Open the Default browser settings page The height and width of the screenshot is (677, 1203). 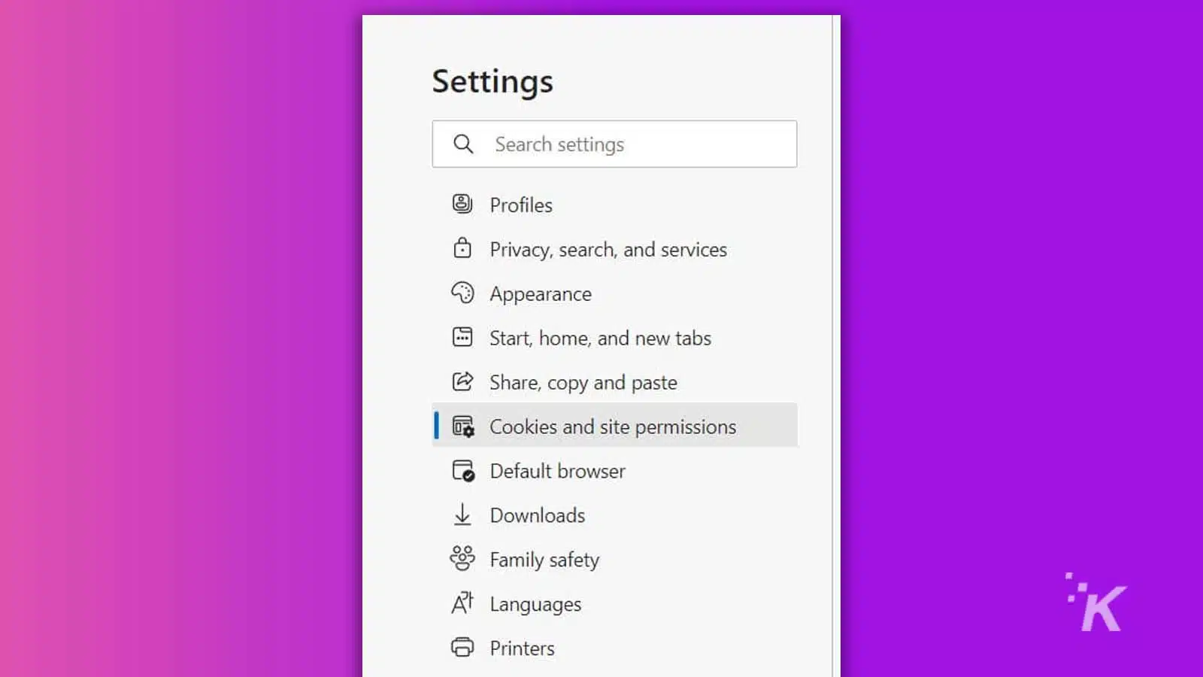coord(557,471)
